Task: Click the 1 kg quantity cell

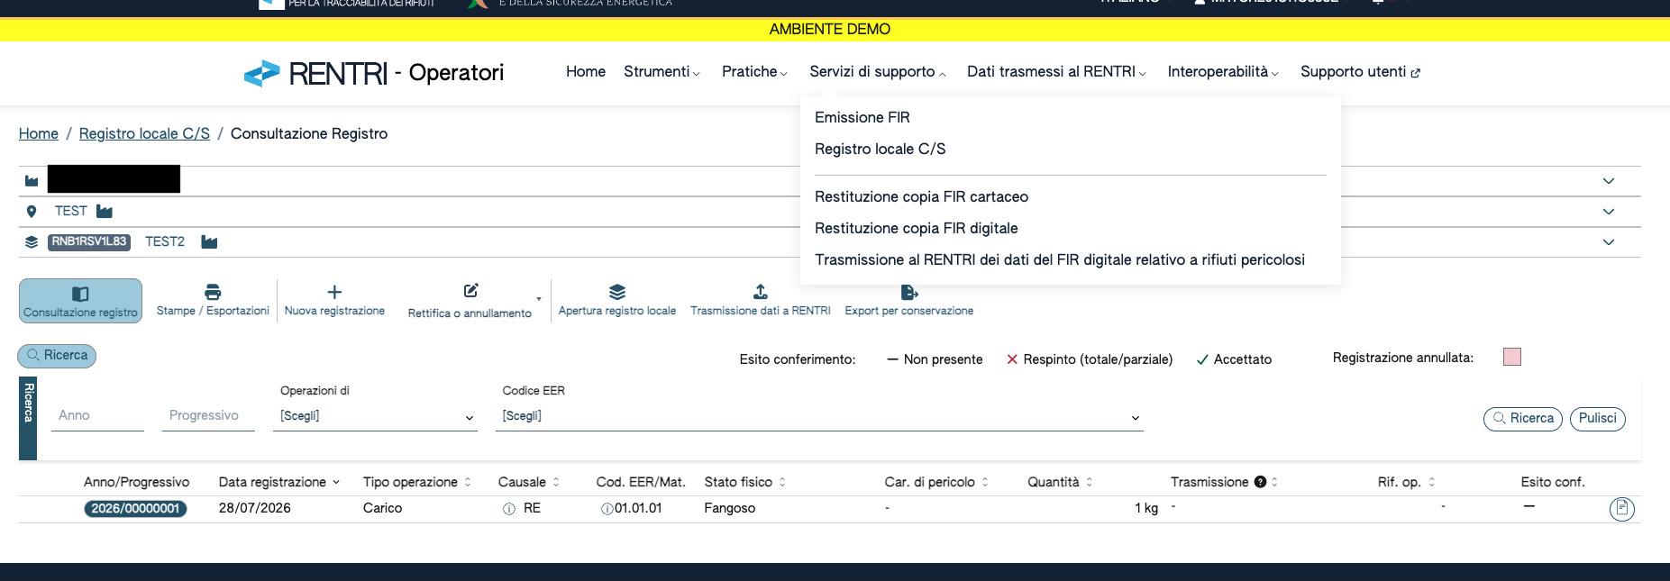Action: coord(1146,509)
